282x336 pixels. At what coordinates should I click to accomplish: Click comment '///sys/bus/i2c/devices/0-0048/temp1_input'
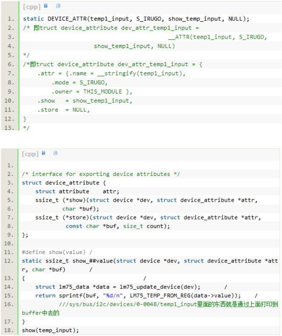click(x=128, y=304)
